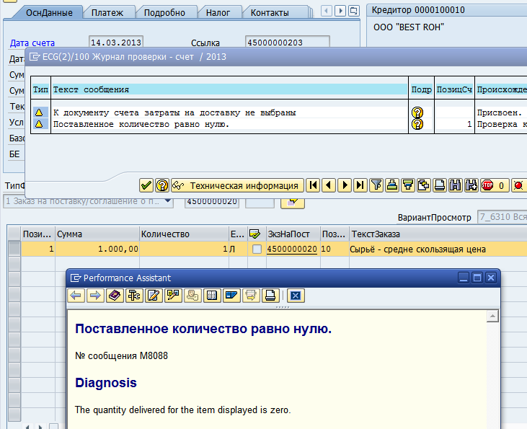Image resolution: width=527 pixels, height=429 pixels.
Task: Click the Performance Assistant back arrow
Action: pyautogui.click(x=76, y=295)
